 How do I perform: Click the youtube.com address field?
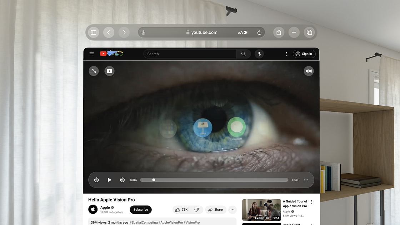(x=201, y=32)
